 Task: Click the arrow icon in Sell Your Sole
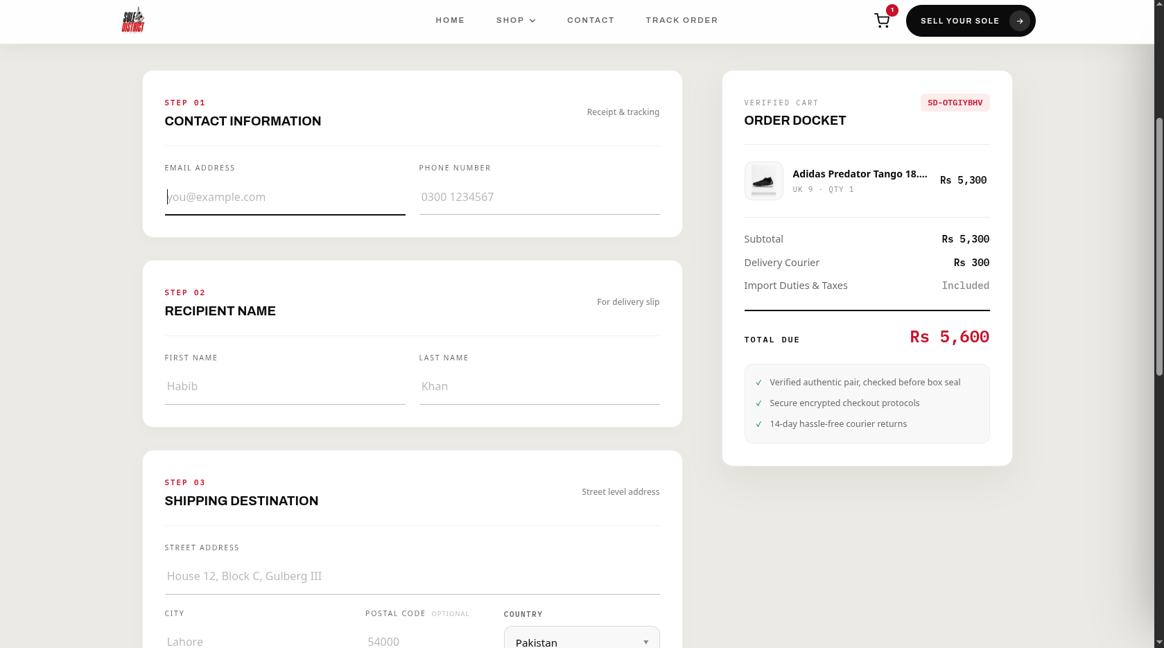(x=1019, y=21)
